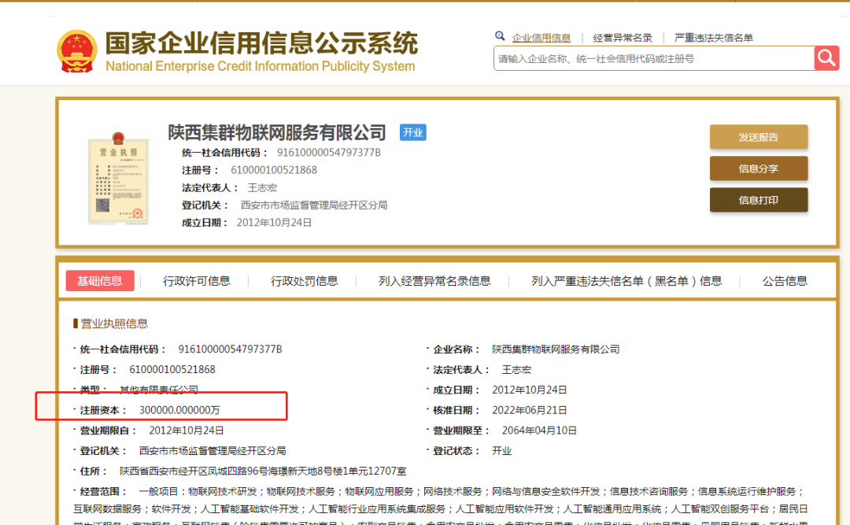Click the red search magnifier button
This screenshot has height=525, width=850.
pos(826,58)
